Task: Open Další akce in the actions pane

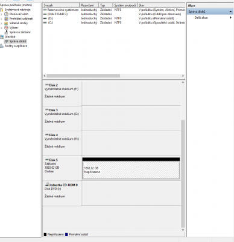Action: pos(201,18)
